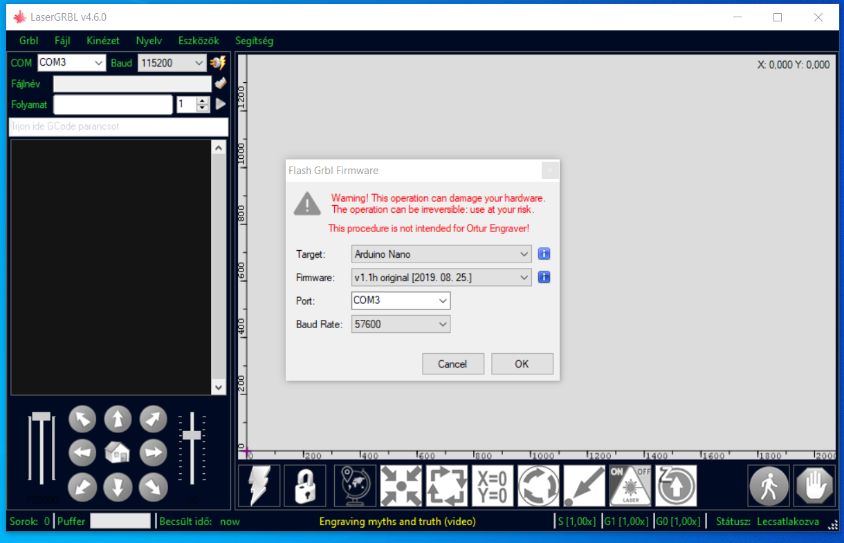
Task: Click the connect plug-and-lightning icon beside Baud
Action: [218, 63]
